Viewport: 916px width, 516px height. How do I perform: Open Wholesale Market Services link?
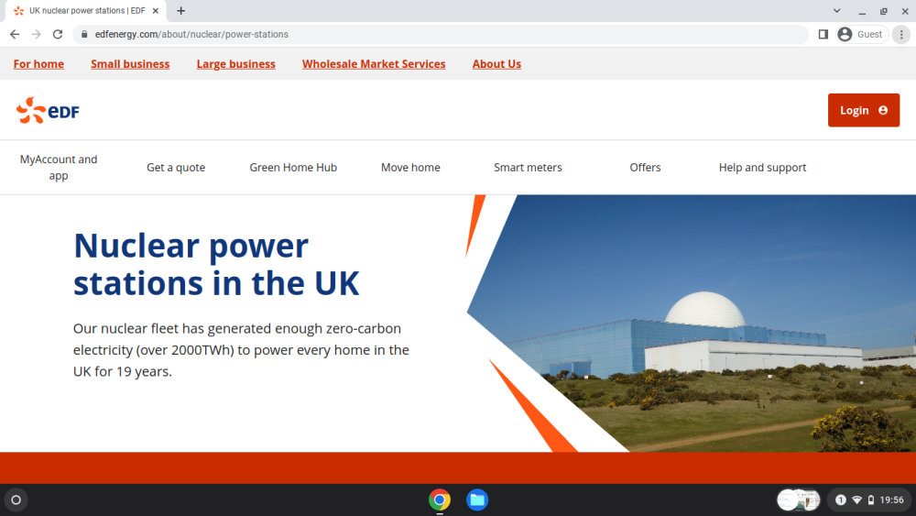(374, 63)
